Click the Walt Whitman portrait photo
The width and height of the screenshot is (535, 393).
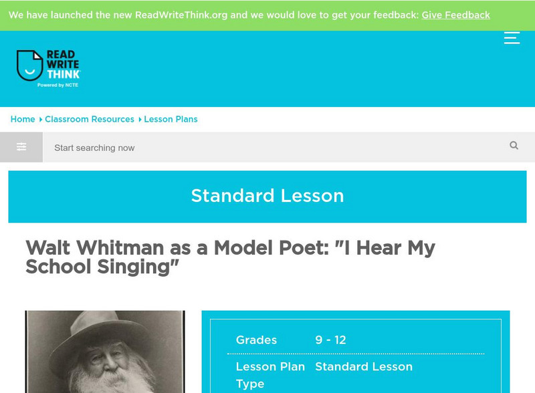pos(105,352)
